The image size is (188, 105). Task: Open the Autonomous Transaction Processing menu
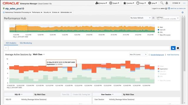18,12
